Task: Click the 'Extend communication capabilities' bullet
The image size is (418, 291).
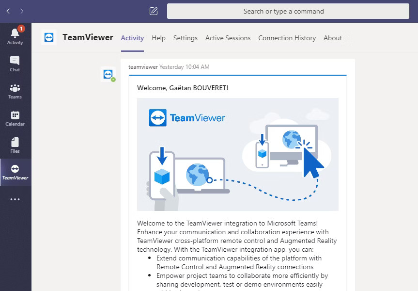Action: (239, 262)
